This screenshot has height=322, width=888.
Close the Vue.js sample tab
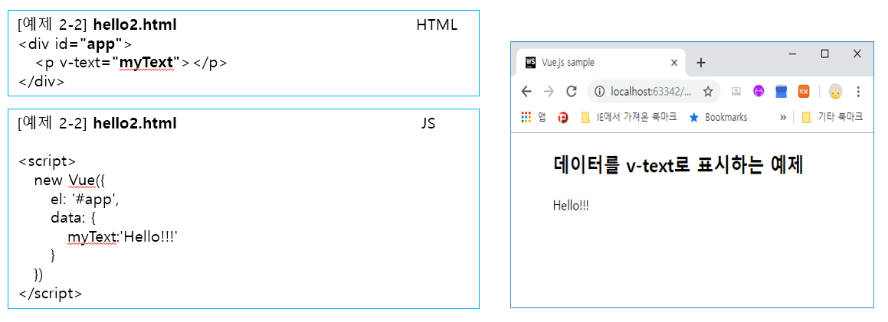[x=674, y=63]
